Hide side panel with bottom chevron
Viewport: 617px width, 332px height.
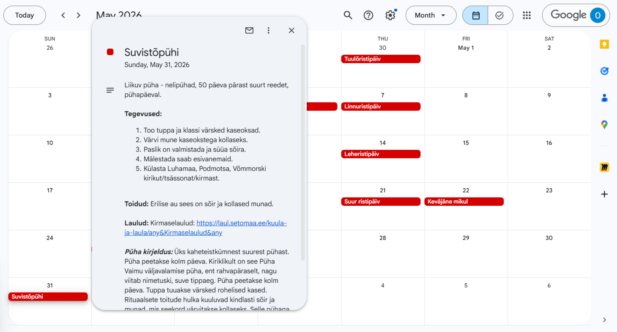604,320
